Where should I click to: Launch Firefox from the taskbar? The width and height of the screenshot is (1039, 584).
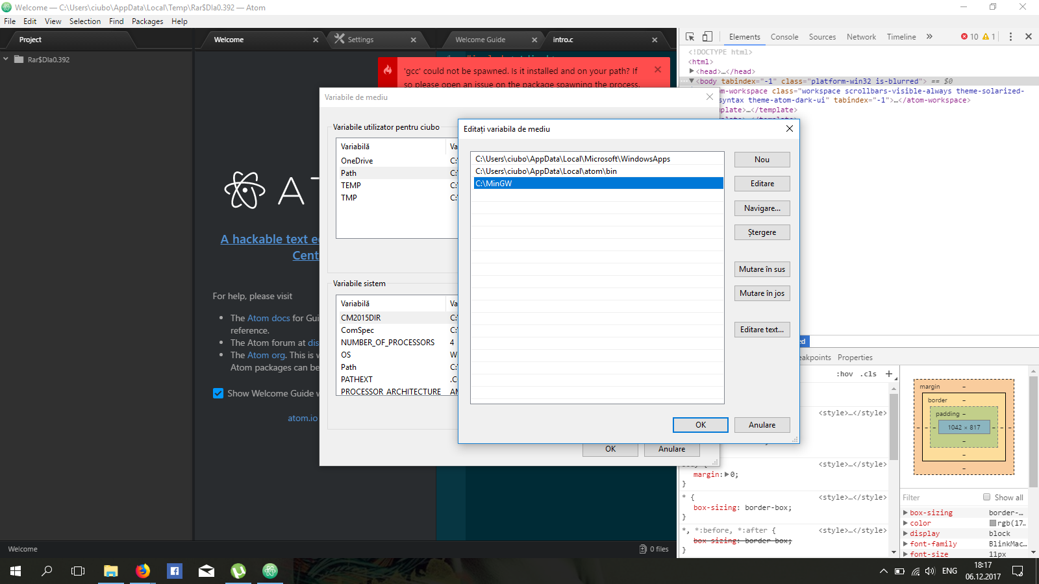(x=143, y=572)
